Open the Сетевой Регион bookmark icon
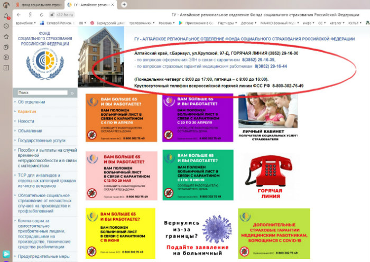This screenshot has width=370, height=262. click(42, 23)
